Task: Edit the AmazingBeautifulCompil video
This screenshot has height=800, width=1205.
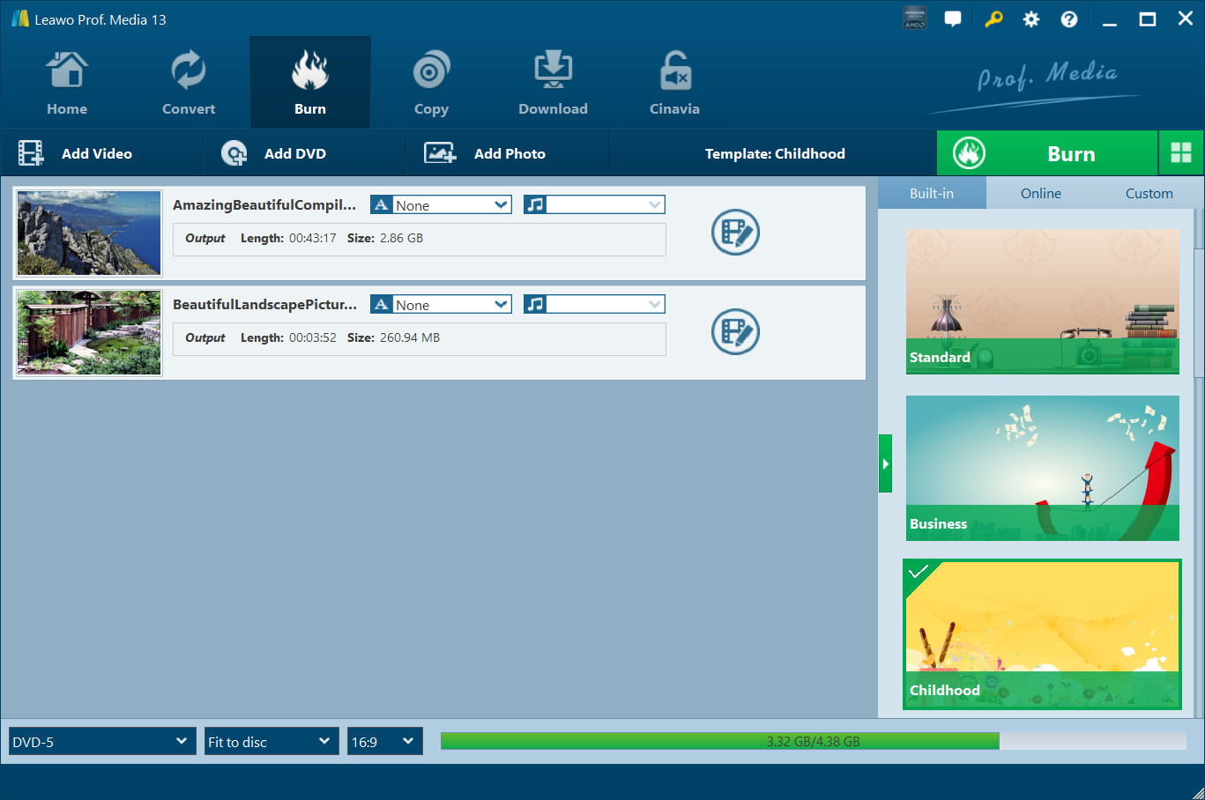Action: coord(735,233)
